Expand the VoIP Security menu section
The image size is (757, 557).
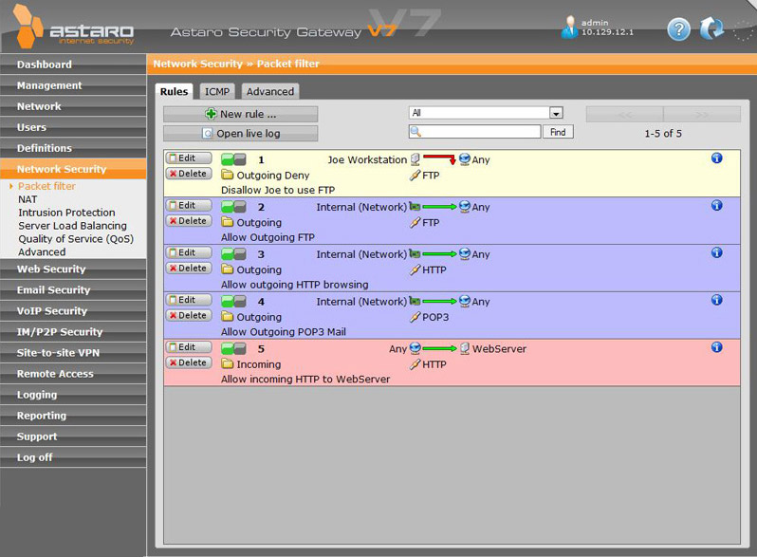tap(73, 310)
